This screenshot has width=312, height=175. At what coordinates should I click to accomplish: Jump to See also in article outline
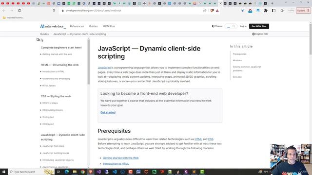point(237,77)
